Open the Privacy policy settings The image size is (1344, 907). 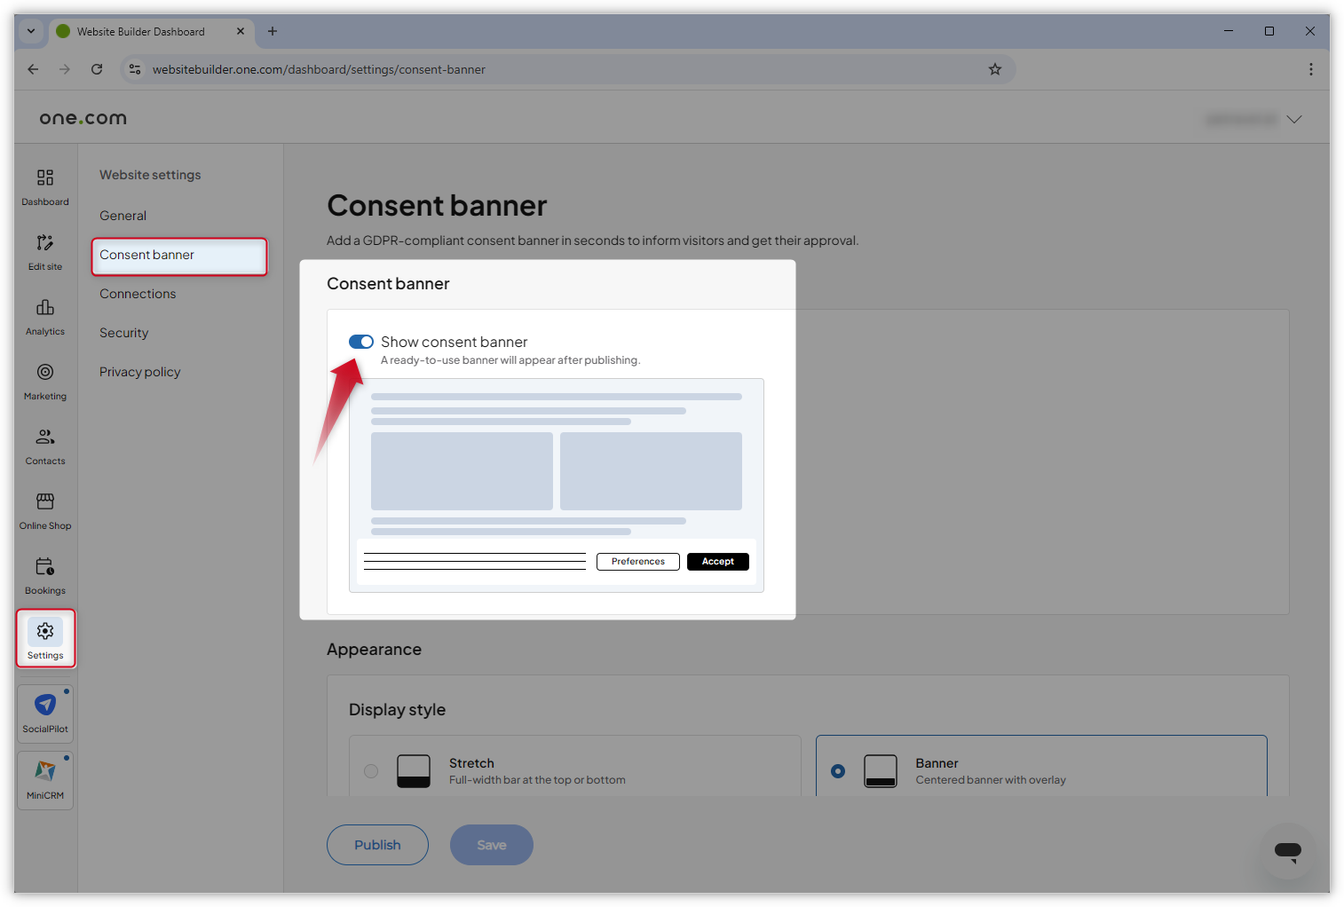(x=139, y=371)
